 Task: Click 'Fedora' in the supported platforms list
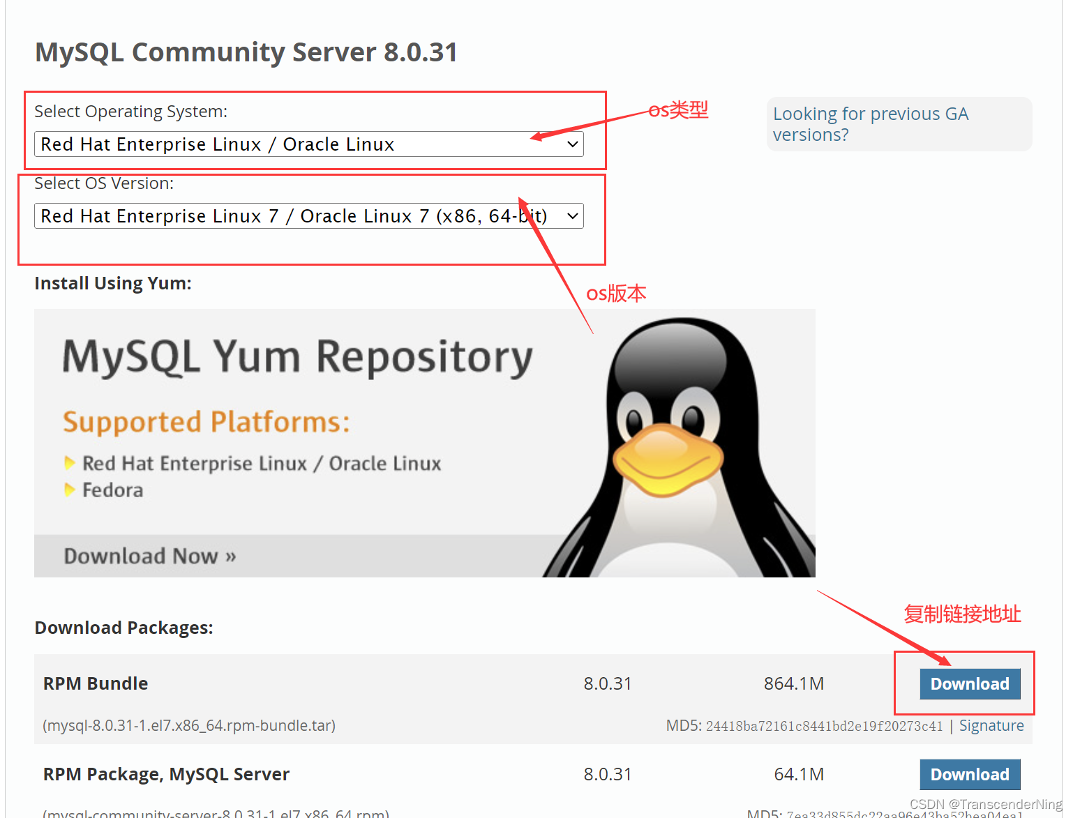pos(112,490)
